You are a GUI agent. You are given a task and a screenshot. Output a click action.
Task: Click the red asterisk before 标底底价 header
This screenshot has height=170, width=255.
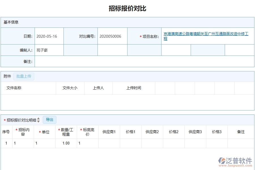(82, 130)
